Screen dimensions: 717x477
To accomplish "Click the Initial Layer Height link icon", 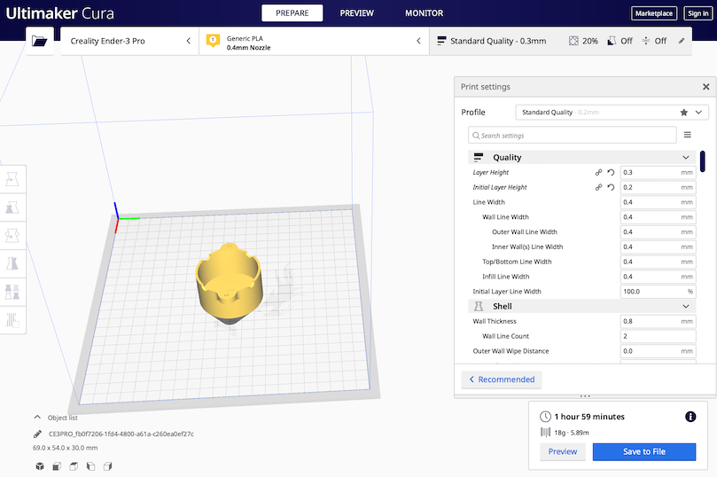I will 598,187.
